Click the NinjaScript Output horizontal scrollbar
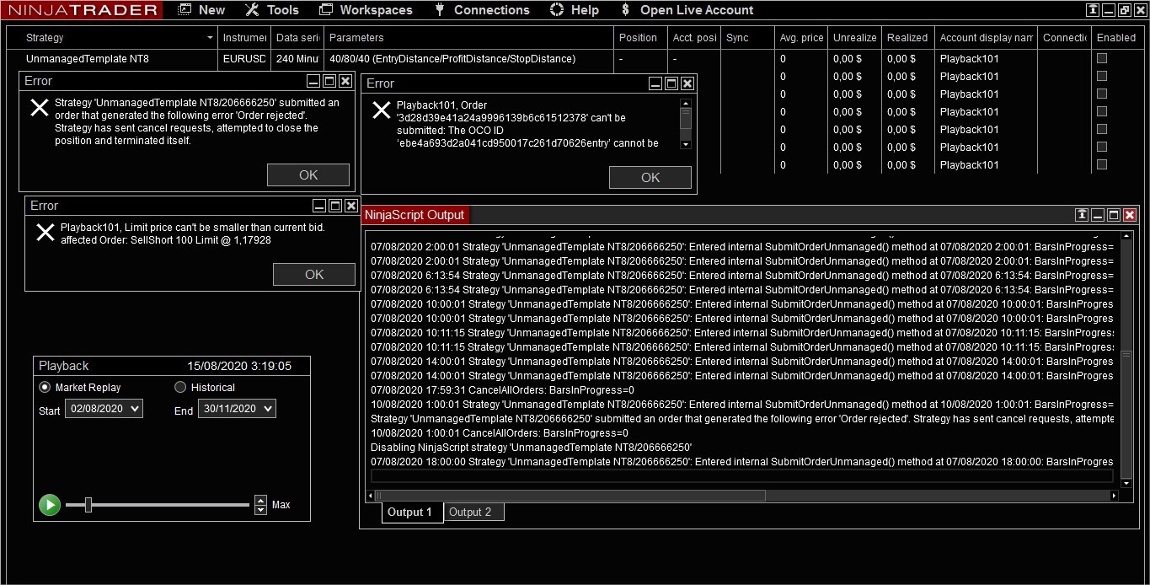Viewport: 1150px width, 585px height. coord(570,496)
